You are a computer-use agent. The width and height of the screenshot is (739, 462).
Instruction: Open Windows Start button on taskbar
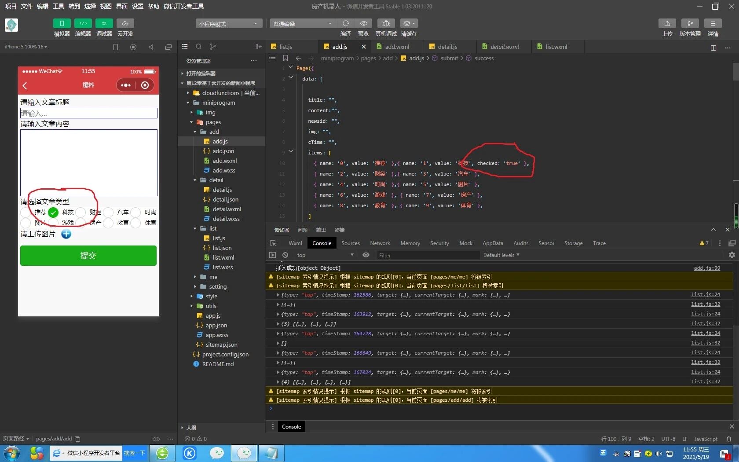pyautogui.click(x=12, y=453)
